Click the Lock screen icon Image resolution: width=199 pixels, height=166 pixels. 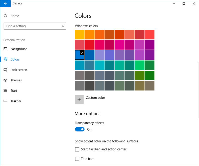pyautogui.click(x=5, y=70)
